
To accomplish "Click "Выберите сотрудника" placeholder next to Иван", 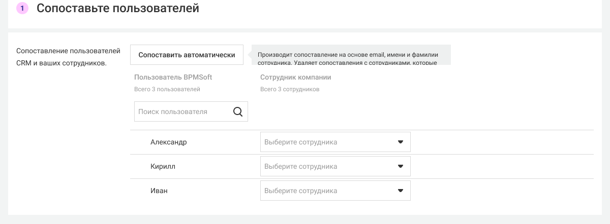I will tap(301, 191).
